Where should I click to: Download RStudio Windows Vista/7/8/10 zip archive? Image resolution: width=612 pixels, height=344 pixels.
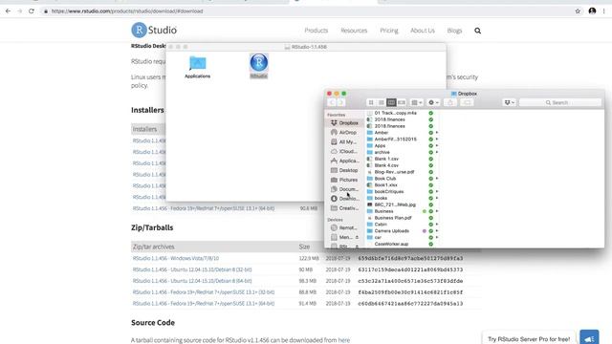click(x=176, y=258)
